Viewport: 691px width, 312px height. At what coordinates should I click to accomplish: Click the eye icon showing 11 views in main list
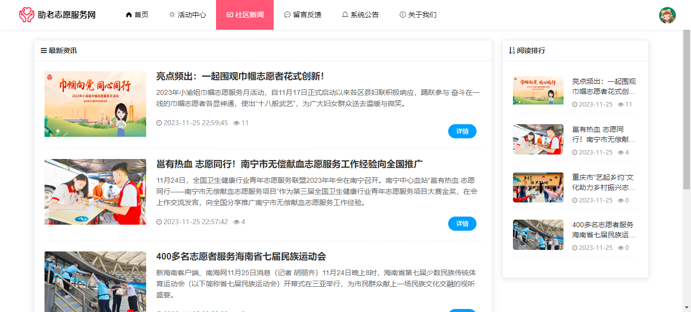click(x=236, y=123)
